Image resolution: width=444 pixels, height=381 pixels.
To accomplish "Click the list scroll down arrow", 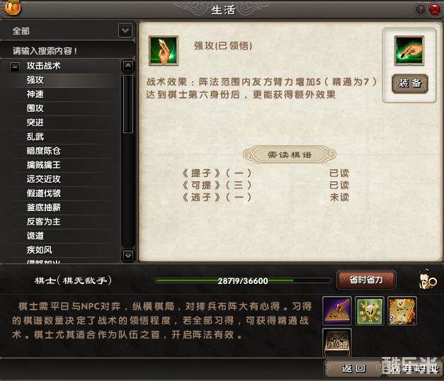I will coord(128,256).
